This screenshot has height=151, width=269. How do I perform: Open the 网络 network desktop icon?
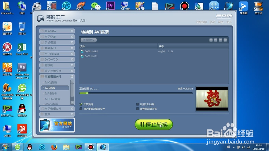point(22,8)
